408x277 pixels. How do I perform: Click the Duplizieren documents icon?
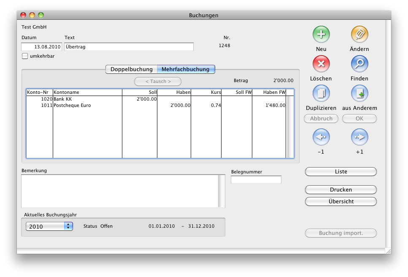click(x=321, y=93)
